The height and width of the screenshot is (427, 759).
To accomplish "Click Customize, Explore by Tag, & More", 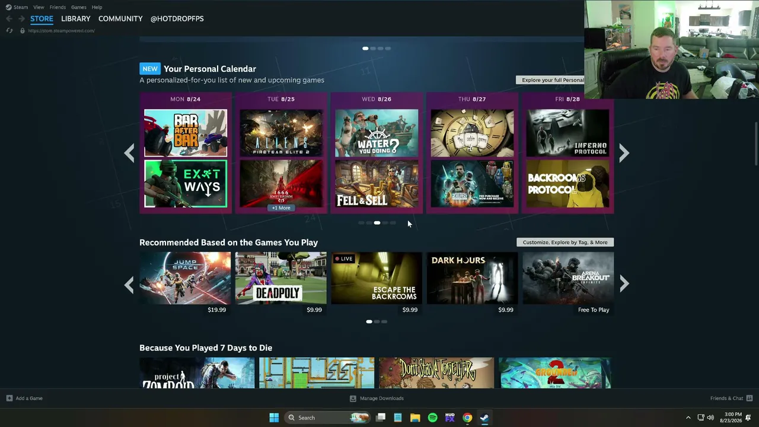I will [x=565, y=242].
